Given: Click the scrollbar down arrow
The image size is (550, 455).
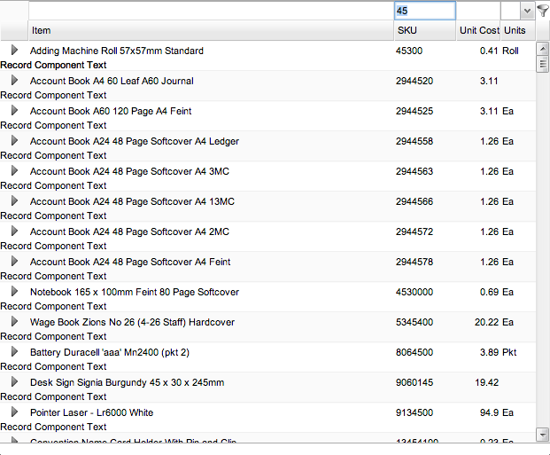Looking at the screenshot, I should pos(542,434).
